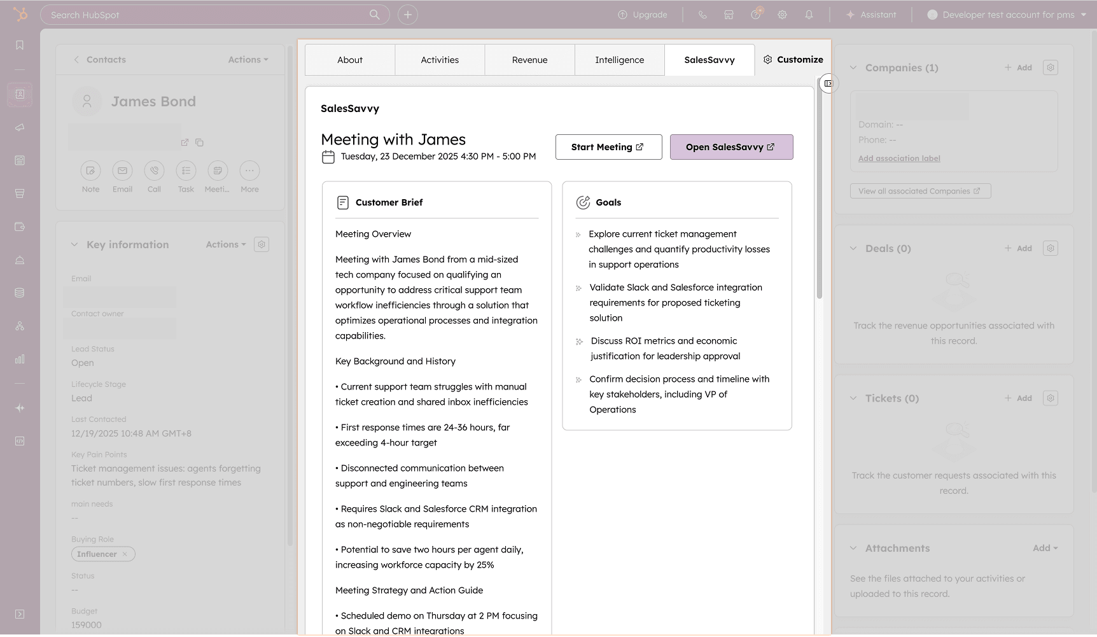Click the Call action icon
1097x637 pixels.
(154, 171)
